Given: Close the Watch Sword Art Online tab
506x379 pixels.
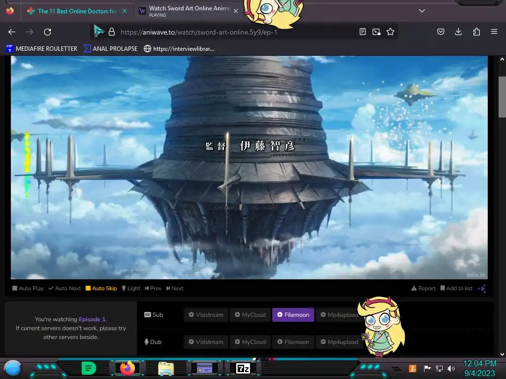Looking at the screenshot, I should (236, 11).
